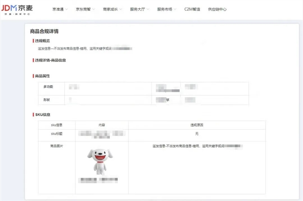The height and width of the screenshot is (201, 303).
Task: Select the 违规概览 section title
Action: [x=42, y=41]
